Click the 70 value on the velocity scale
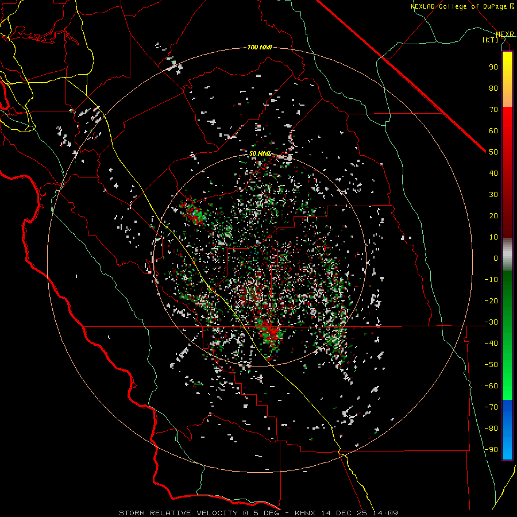This screenshot has width=517, height=517. pyautogui.click(x=493, y=110)
